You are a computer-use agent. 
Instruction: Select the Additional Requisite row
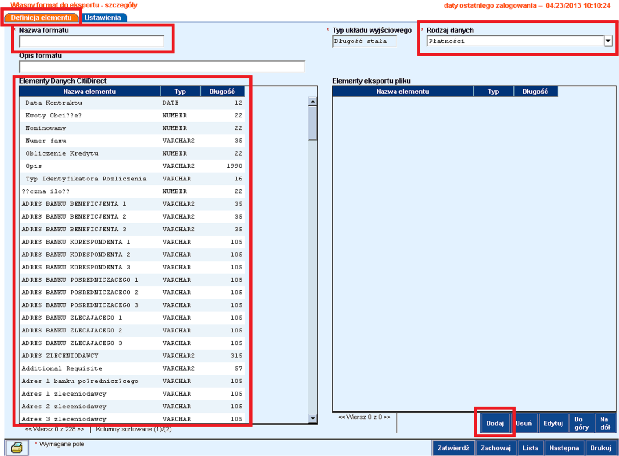[132, 368]
